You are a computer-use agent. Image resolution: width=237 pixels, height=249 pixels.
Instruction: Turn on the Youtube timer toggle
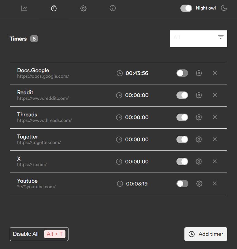[182, 184]
